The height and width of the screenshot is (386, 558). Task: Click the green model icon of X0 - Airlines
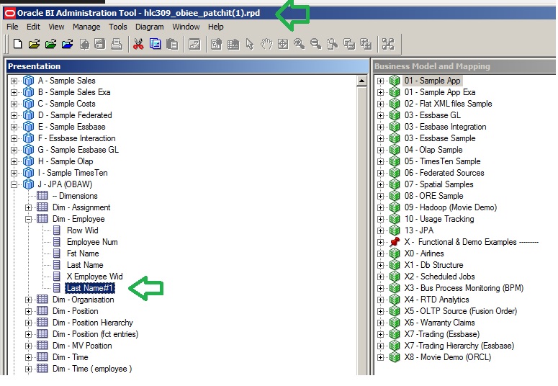[x=395, y=253]
